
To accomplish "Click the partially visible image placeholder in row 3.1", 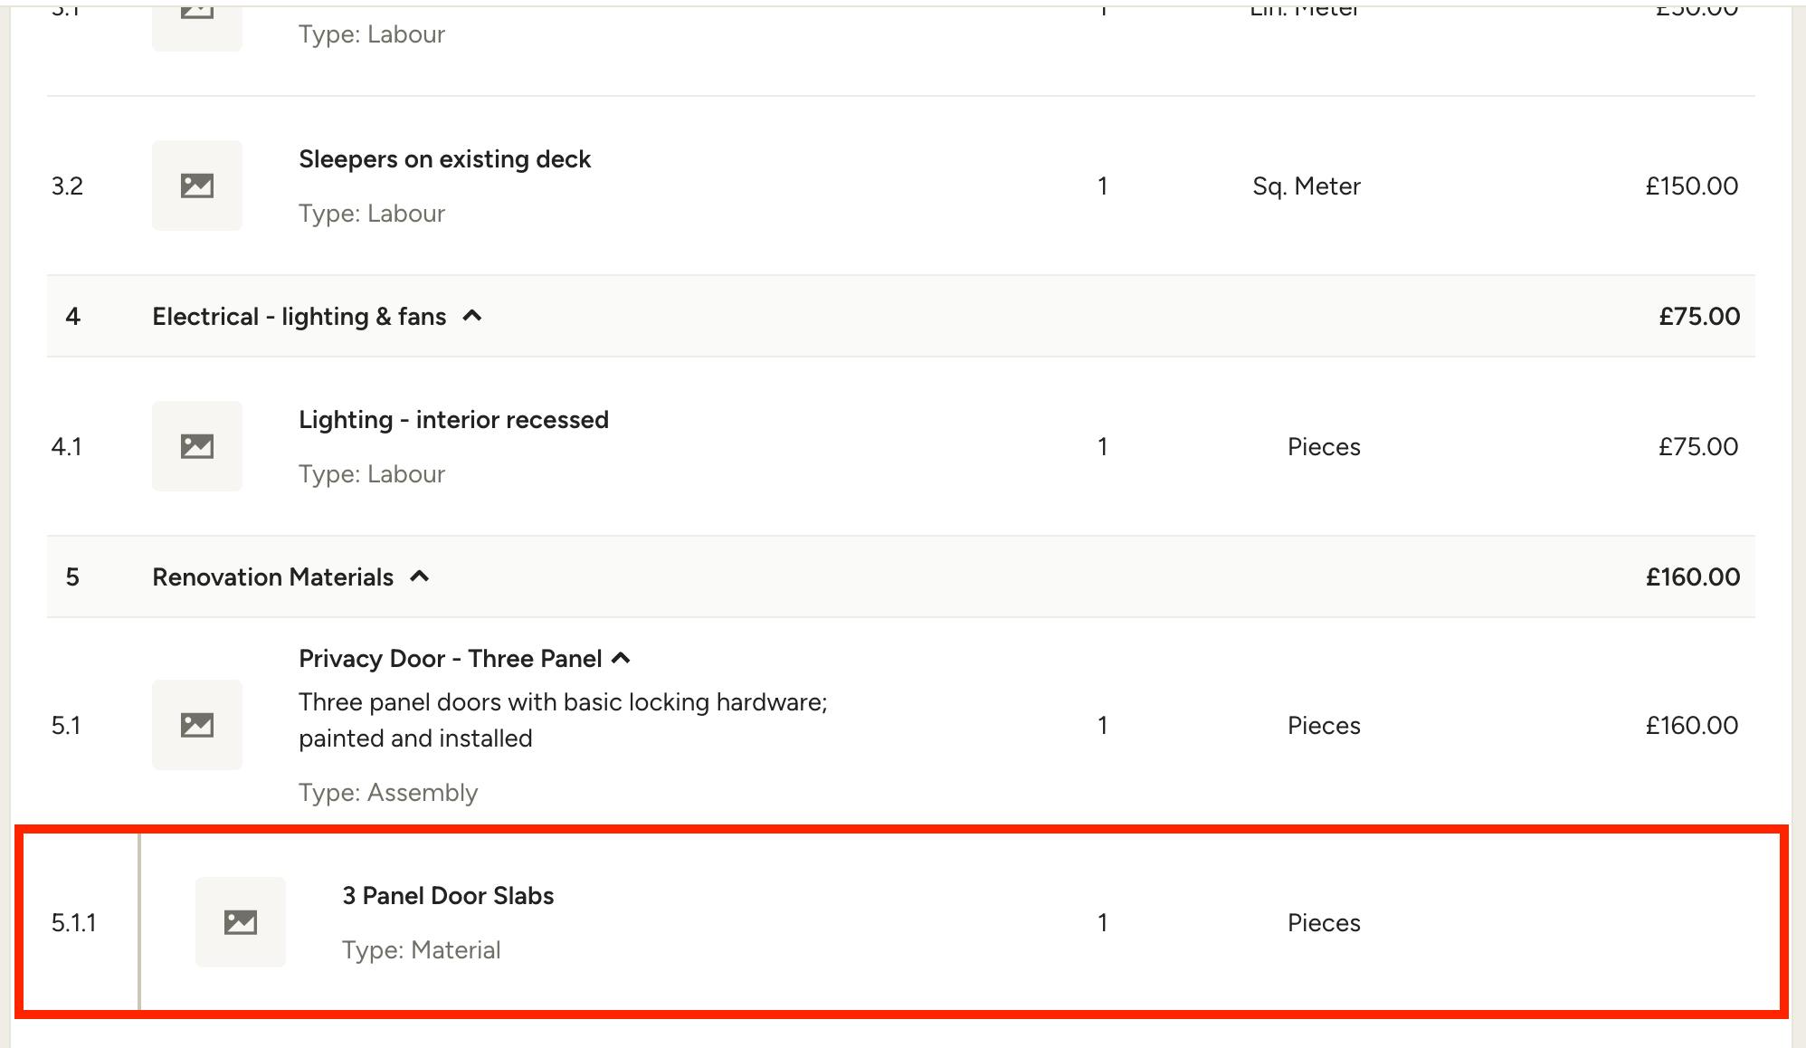I will [197, 25].
